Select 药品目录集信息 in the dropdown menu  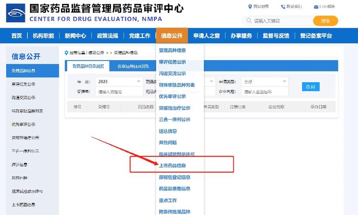[x=175, y=189]
